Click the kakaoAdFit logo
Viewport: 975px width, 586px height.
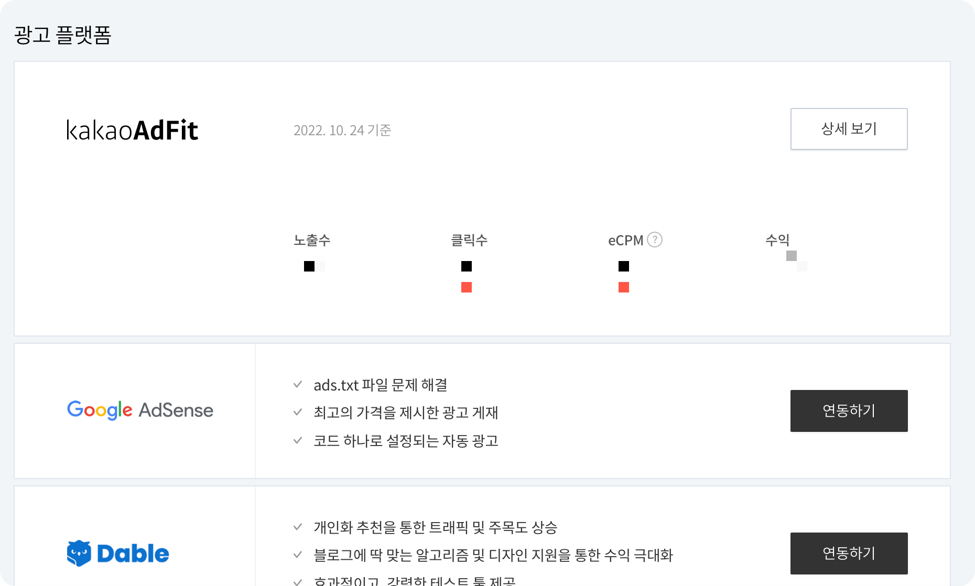(x=132, y=130)
